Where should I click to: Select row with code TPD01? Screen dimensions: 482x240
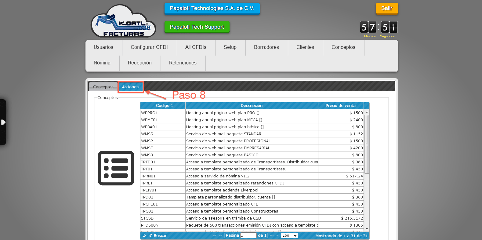tap(252, 197)
